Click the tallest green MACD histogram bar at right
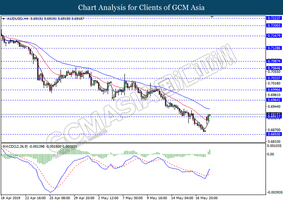Viewport: 283px width, 202px height. point(210,152)
